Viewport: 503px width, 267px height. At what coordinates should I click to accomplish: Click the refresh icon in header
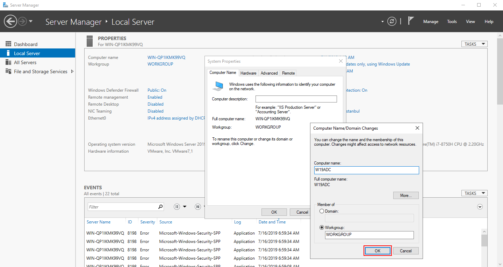(x=392, y=21)
